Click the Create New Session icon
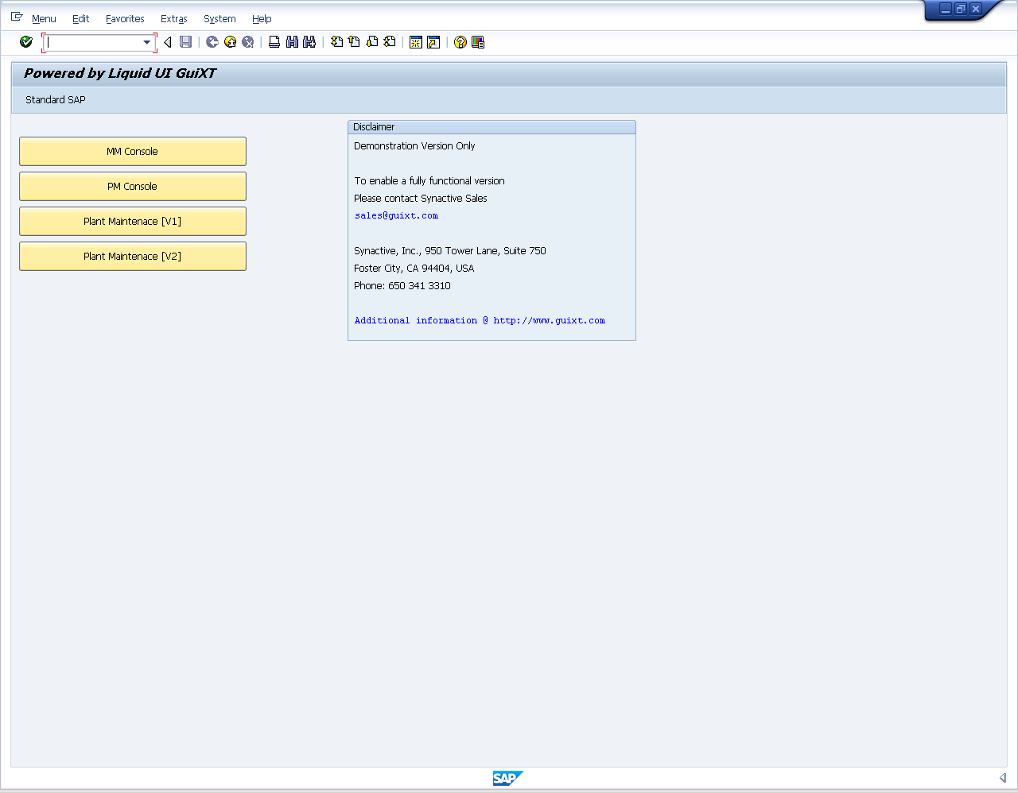This screenshot has height=793, width=1018. tap(416, 42)
